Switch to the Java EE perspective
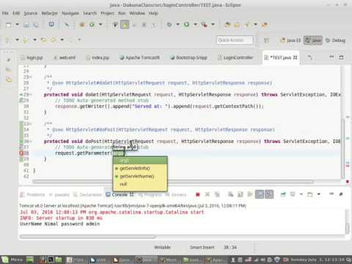352x264 pixels. pyautogui.click(x=290, y=40)
